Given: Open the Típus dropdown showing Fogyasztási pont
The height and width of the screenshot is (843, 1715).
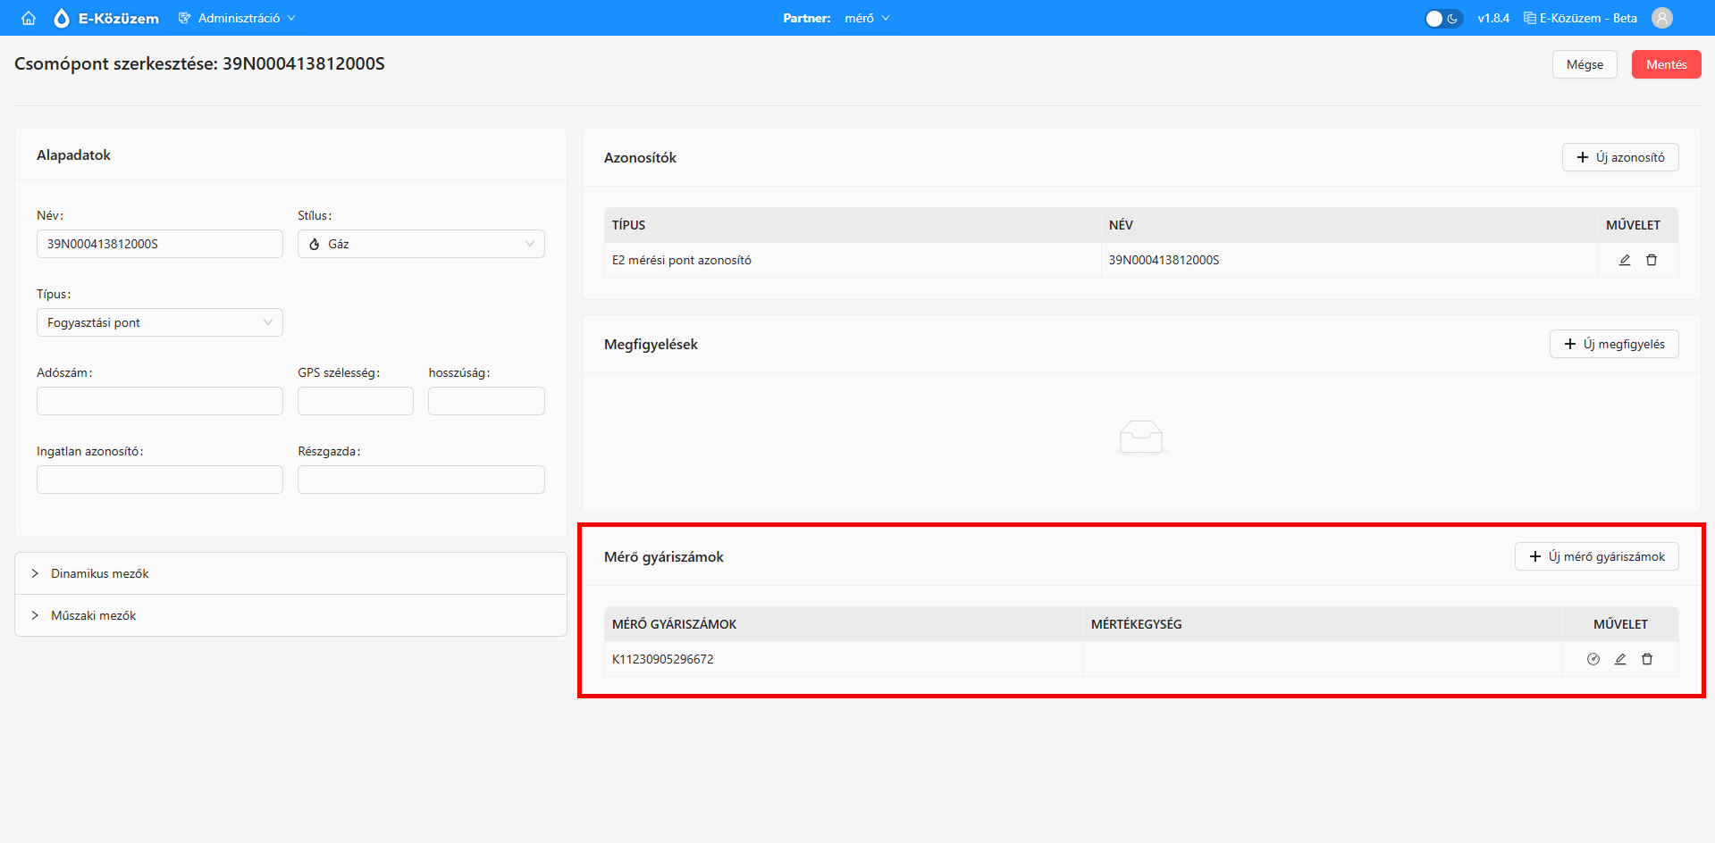Looking at the screenshot, I should point(159,322).
